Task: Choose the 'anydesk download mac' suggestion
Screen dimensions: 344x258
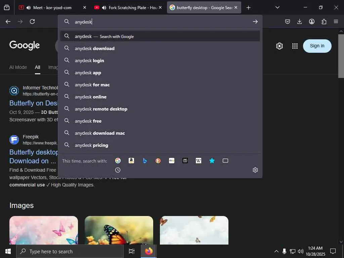Action: [x=160, y=133]
